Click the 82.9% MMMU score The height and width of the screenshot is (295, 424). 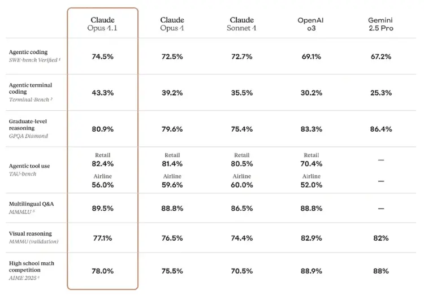pyautogui.click(x=310, y=238)
